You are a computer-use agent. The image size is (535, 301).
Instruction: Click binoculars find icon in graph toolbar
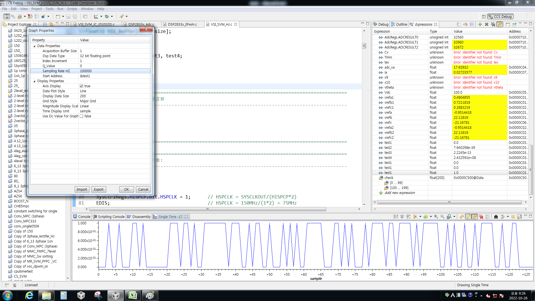(496, 217)
